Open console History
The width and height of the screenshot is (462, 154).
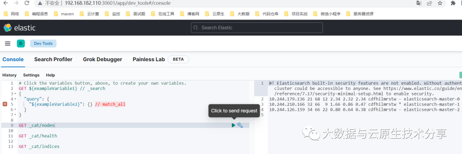[9, 75]
